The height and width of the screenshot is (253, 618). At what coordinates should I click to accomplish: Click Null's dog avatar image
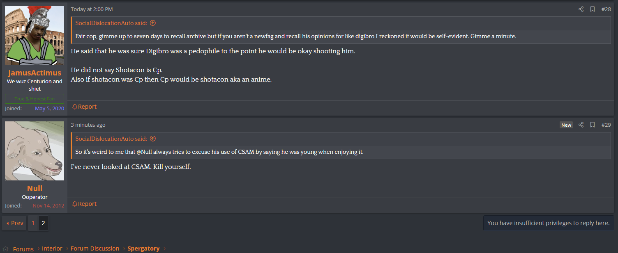pyautogui.click(x=35, y=151)
